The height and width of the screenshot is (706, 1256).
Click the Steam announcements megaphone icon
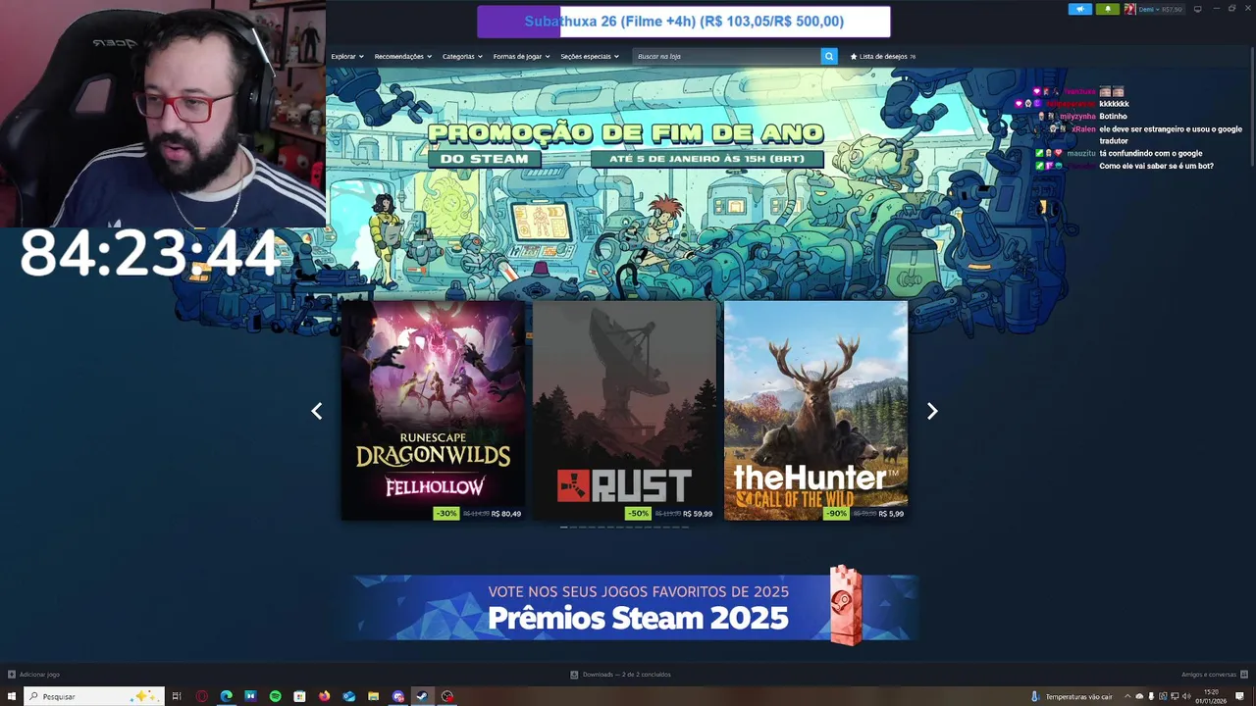pos(1079,9)
